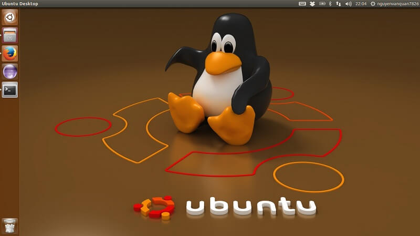Open keyboard layout indicator
The height and width of the screenshot is (236, 420).
(302, 4)
